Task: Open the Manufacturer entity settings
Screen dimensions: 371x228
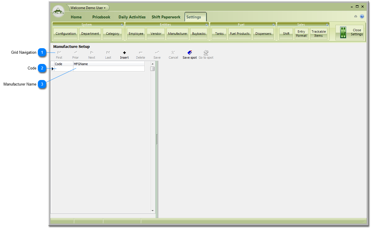Action: (x=177, y=34)
